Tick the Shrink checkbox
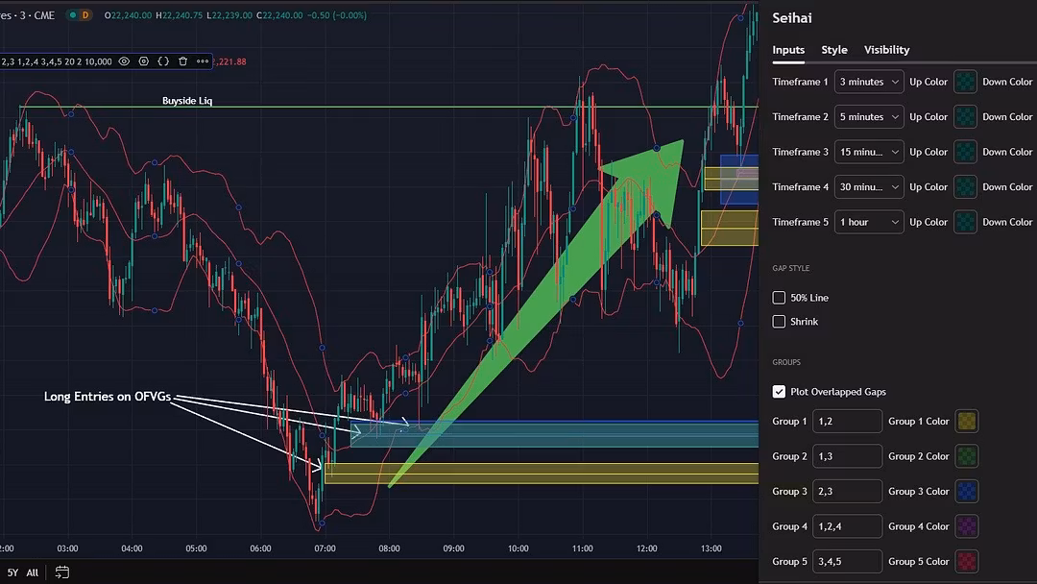Viewport: 1037px width, 584px height. pyautogui.click(x=779, y=322)
